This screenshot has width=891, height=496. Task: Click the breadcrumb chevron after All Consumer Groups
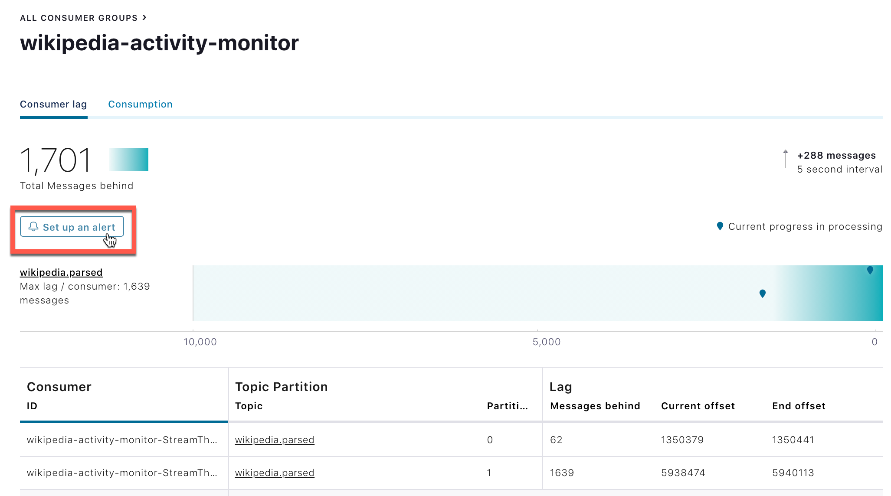144,17
